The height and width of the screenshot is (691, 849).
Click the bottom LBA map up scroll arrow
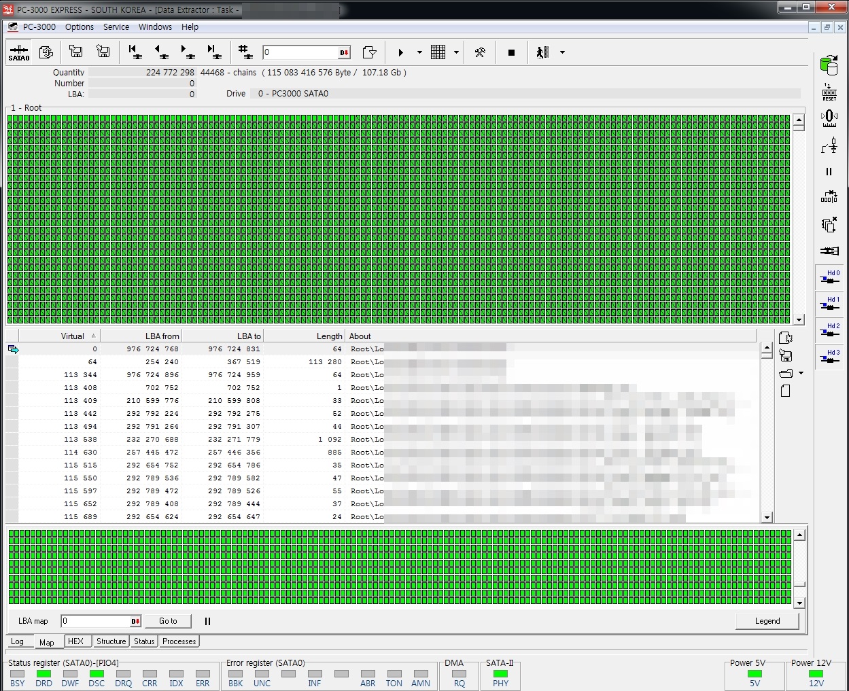click(x=799, y=535)
